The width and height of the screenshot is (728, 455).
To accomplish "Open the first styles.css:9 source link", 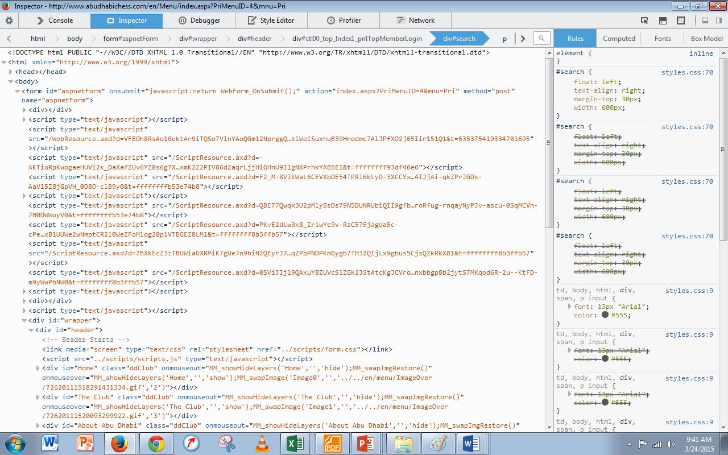I will (689, 291).
